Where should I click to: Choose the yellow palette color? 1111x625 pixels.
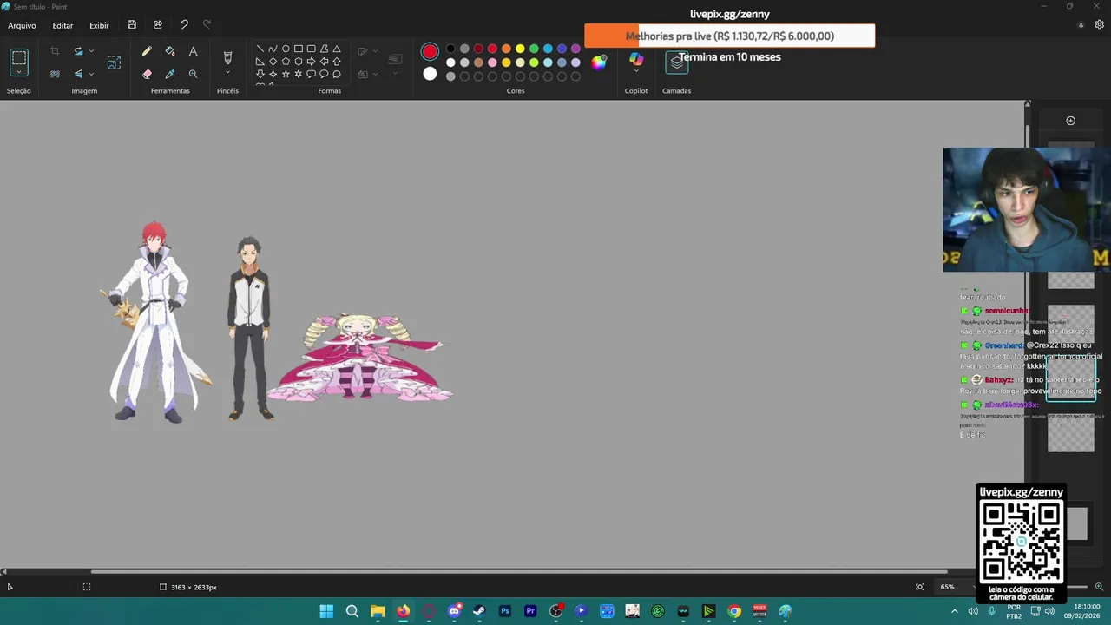pyautogui.click(x=520, y=49)
